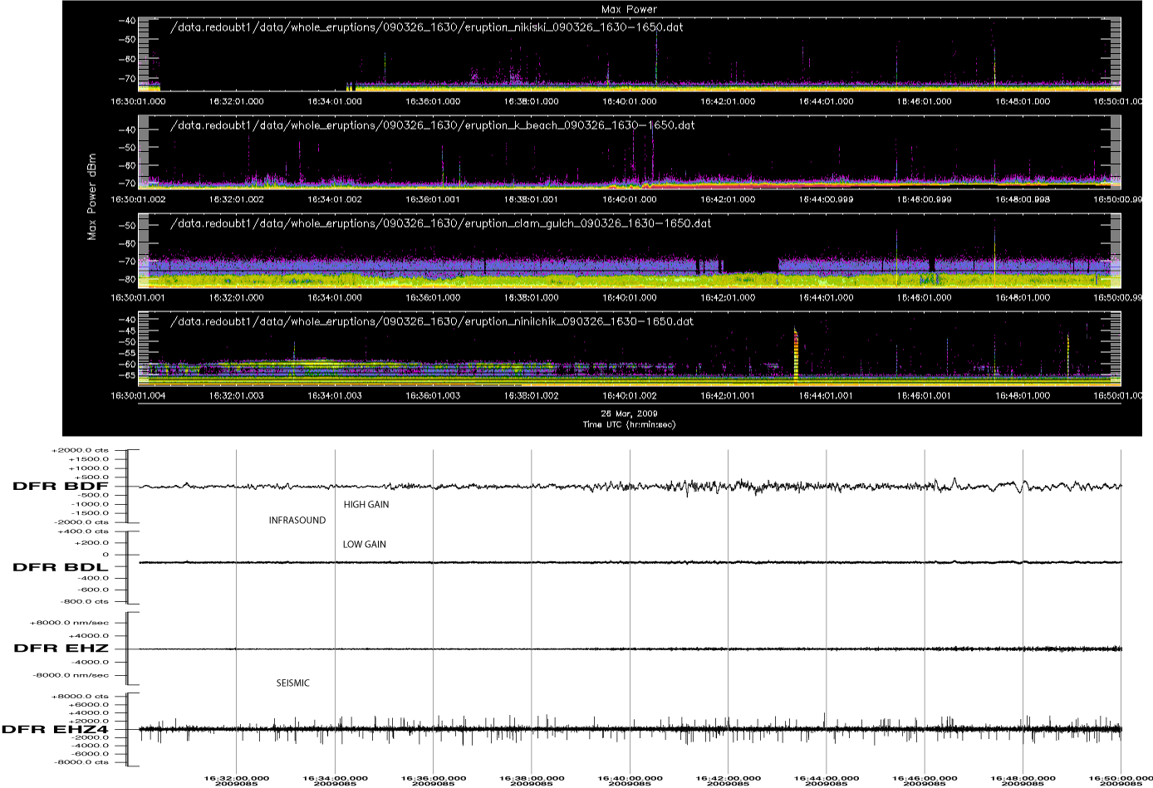Click the tall yellow power spike in ninilchik panel
The width and height of the screenshot is (1153, 788).
796,355
